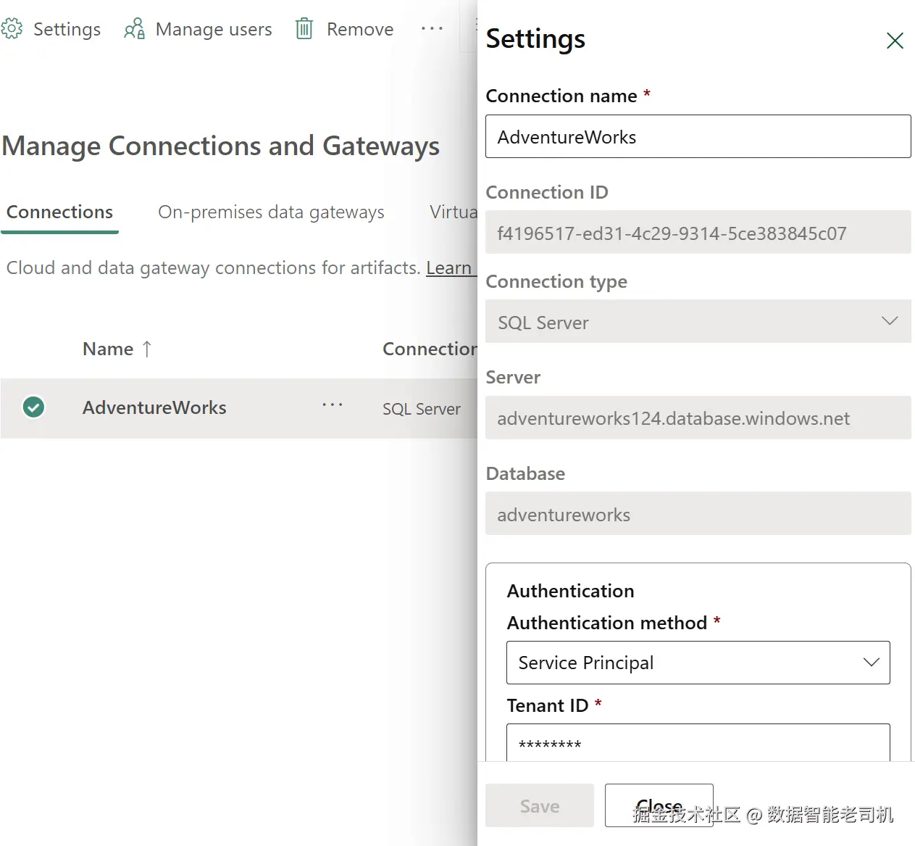This screenshot has width=915, height=846.
Task: Open the toolbar overflow ellipsis menu
Action: point(432,29)
